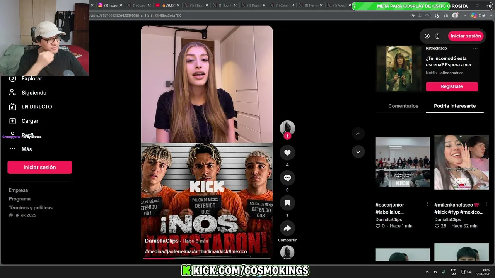Open the #medina hashtag in the caption
Viewport: 495px width, 278px height.
click(154, 251)
